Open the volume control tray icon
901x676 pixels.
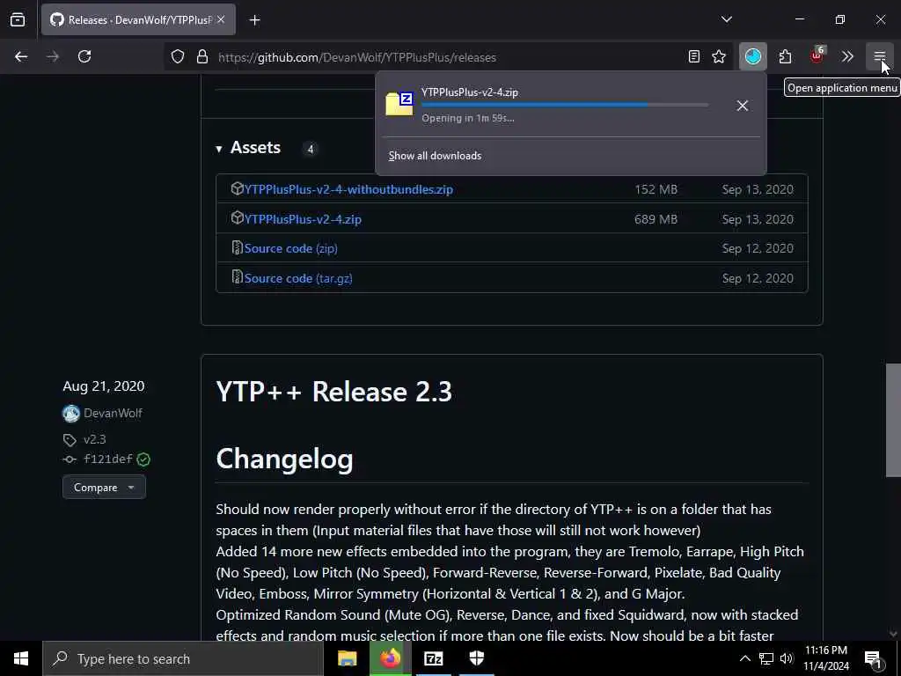[787, 658]
